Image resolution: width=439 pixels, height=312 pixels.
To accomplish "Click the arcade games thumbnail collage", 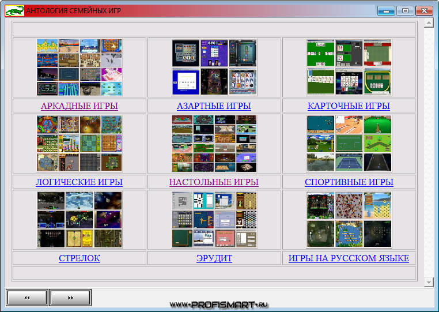I will point(80,67).
